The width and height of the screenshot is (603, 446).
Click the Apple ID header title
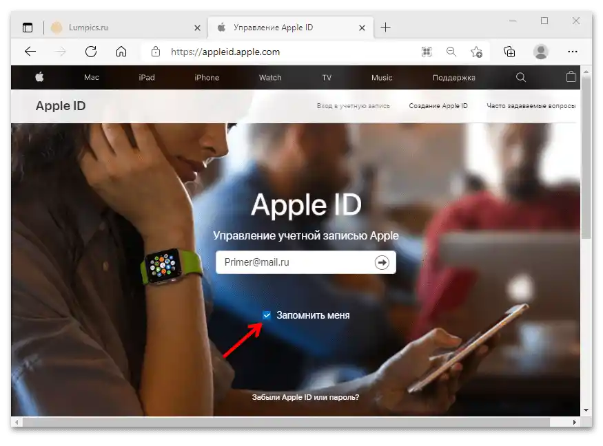tap(61, 105)
